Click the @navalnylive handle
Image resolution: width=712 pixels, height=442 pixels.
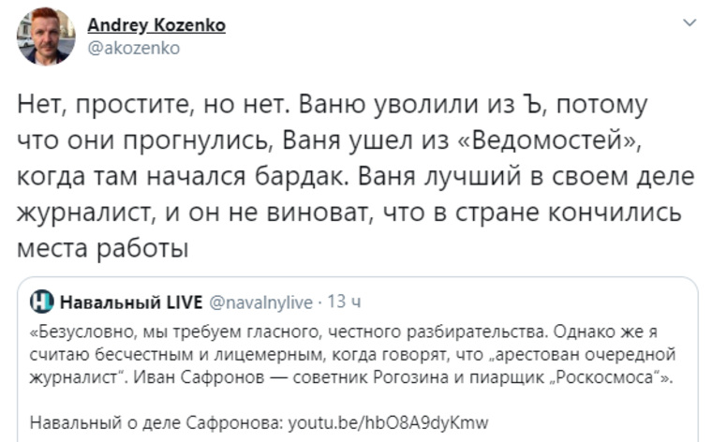260,302
